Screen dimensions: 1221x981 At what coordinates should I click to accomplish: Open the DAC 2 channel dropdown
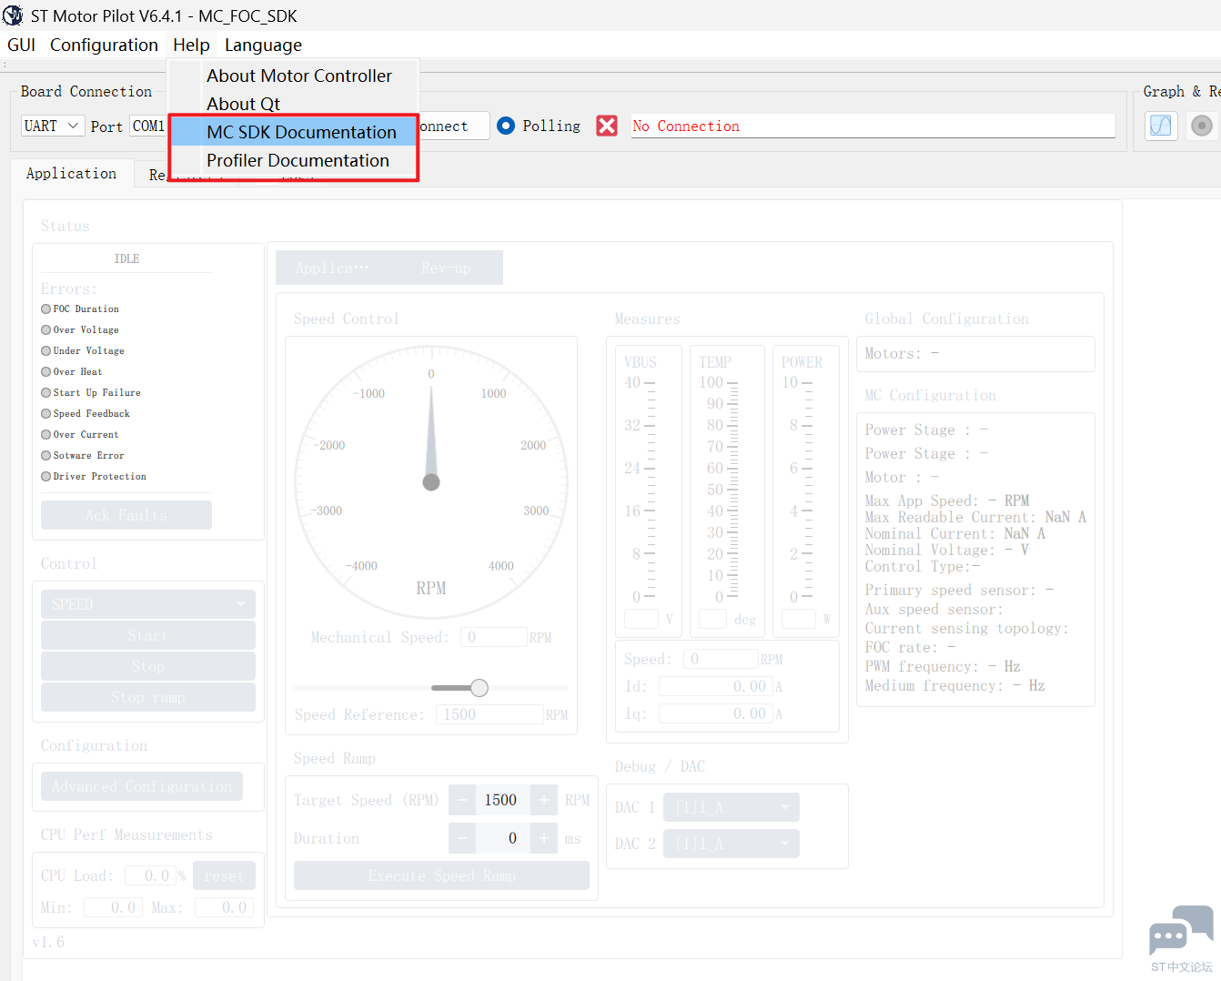click(x=732, y=844)
